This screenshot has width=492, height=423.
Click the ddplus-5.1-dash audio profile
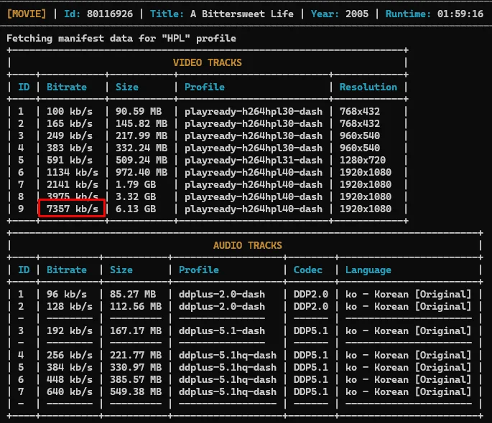coord(222,331)
